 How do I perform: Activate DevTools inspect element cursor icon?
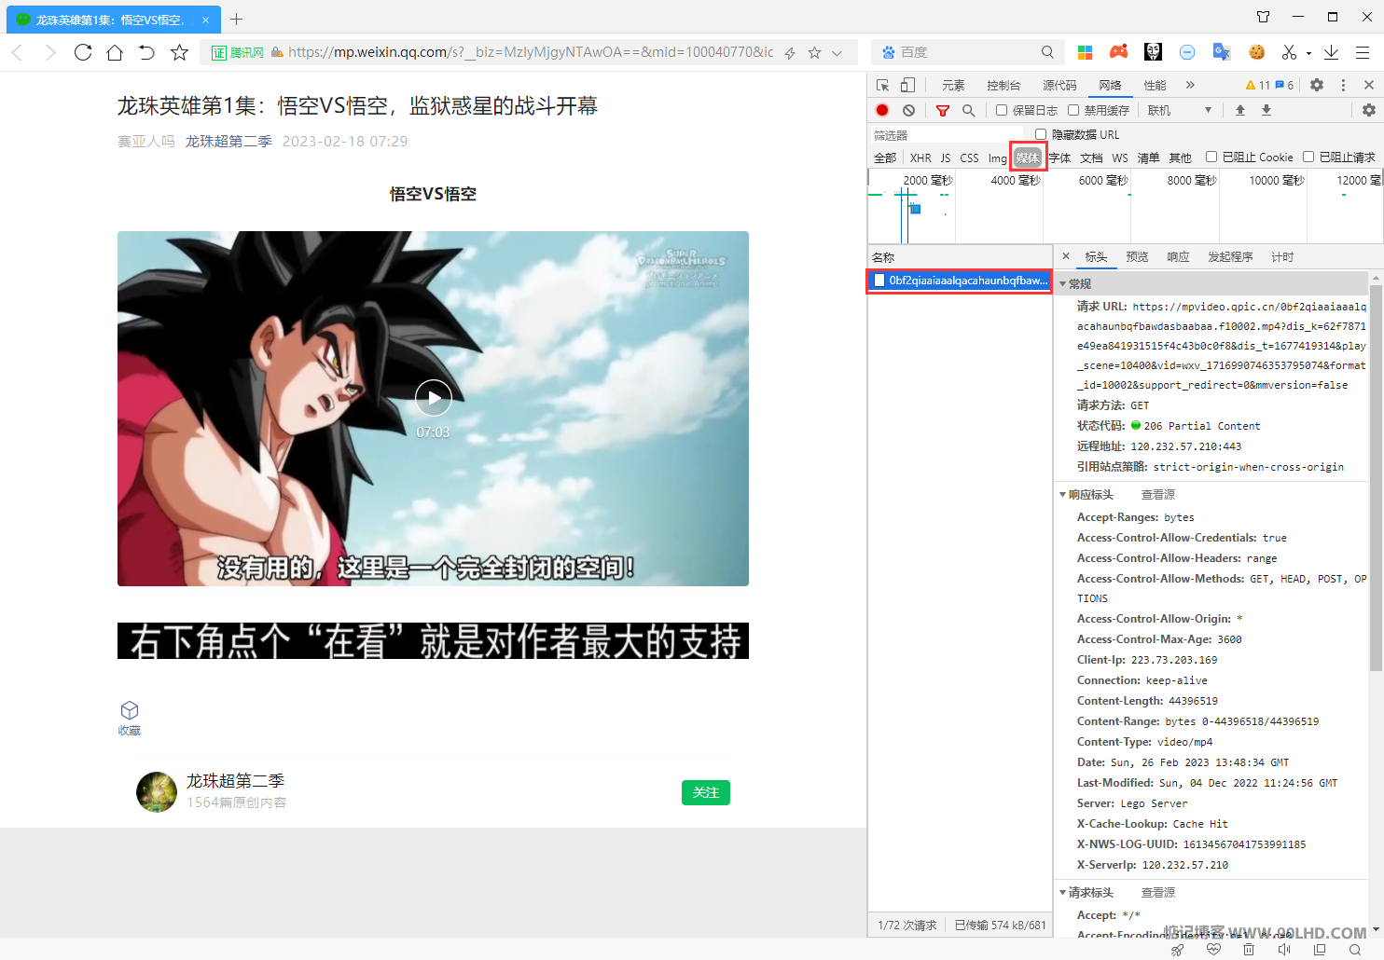[x=882, y=85]
